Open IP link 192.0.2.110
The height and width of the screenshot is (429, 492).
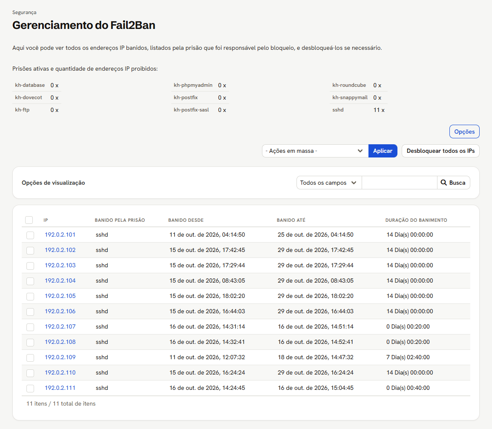(x=60, y=373)
